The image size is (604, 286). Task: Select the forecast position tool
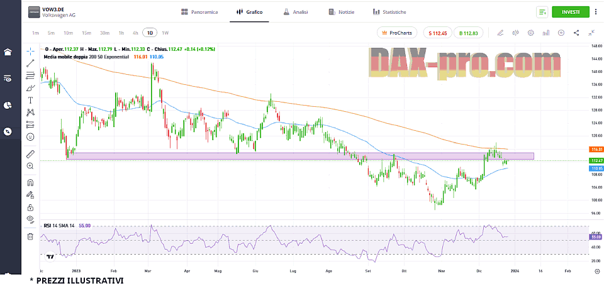[x=30, y=124]
